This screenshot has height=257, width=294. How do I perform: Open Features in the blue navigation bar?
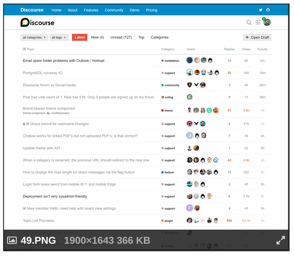(91, 10)
